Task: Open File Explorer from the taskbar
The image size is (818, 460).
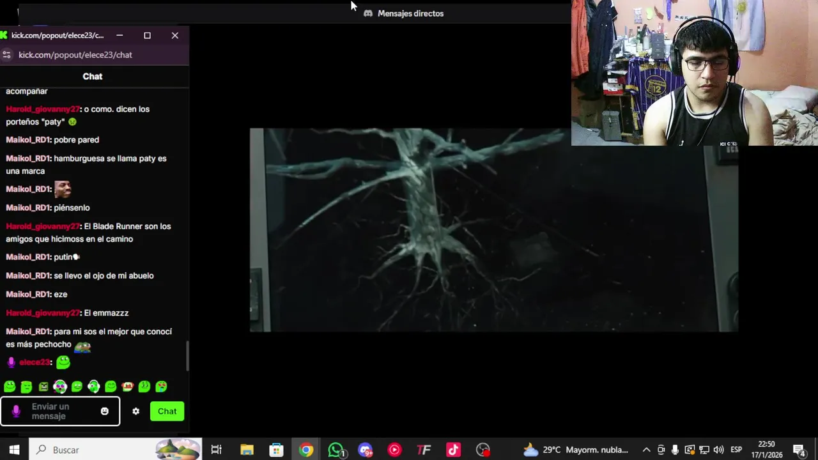Action: click(x=247, y=450)
